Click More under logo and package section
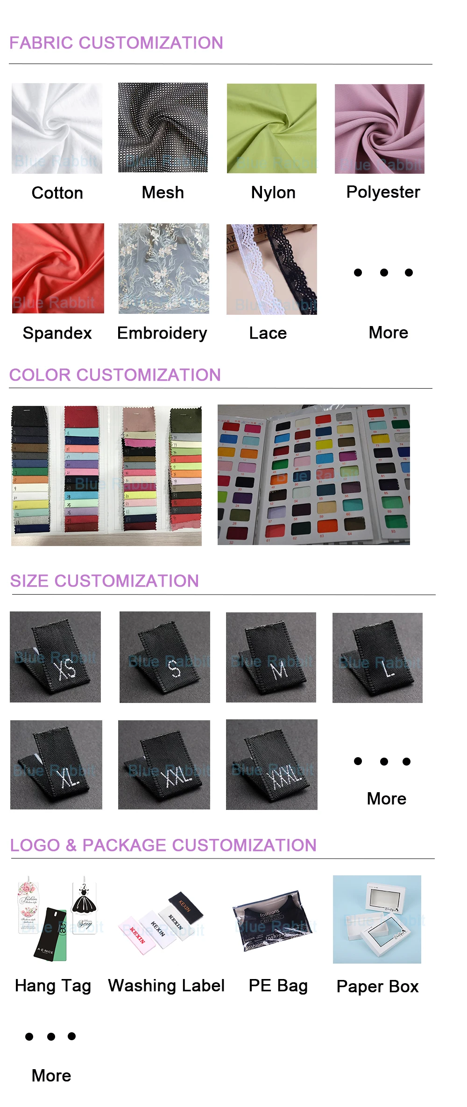 tap(51, 1076)
